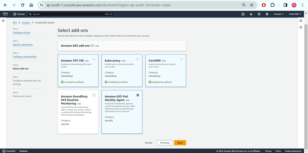Open CloudShell from the footer
The height and width of the screenshot is (153, 308).
[9, 151]
